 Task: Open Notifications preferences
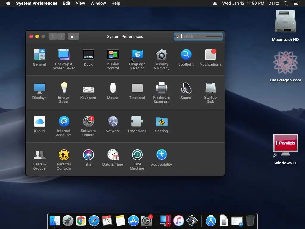210,57
